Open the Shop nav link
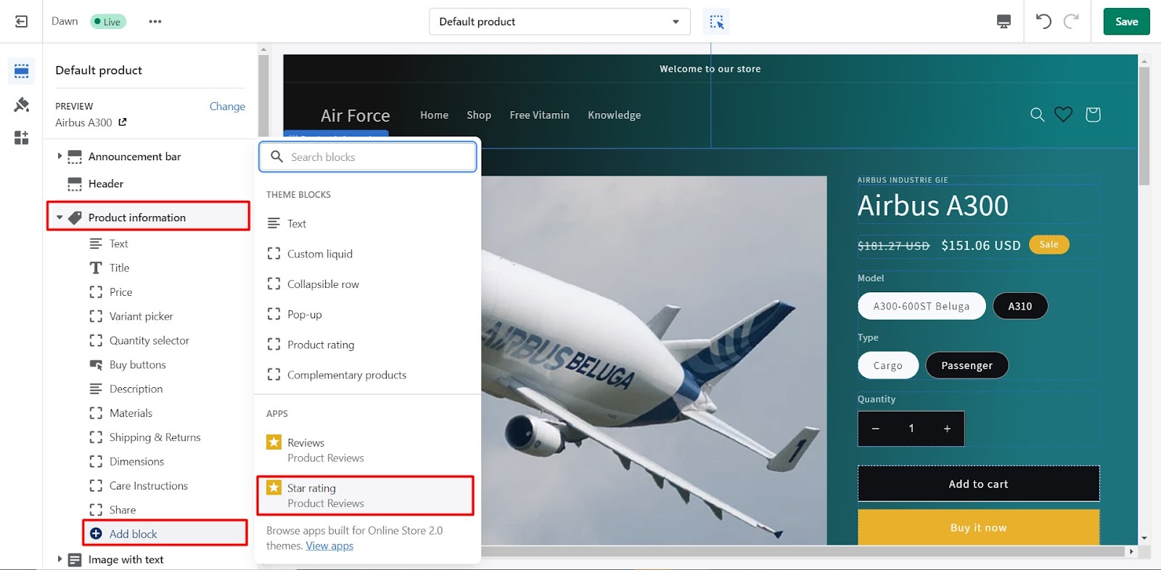This screenshot has width=1161, height=570. 479,115
